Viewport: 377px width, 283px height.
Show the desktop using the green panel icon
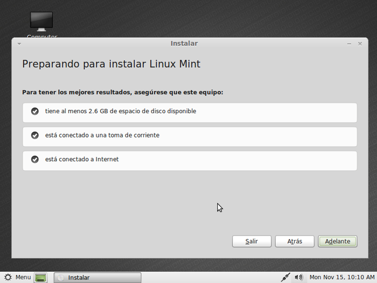click(x=40, y=278)
